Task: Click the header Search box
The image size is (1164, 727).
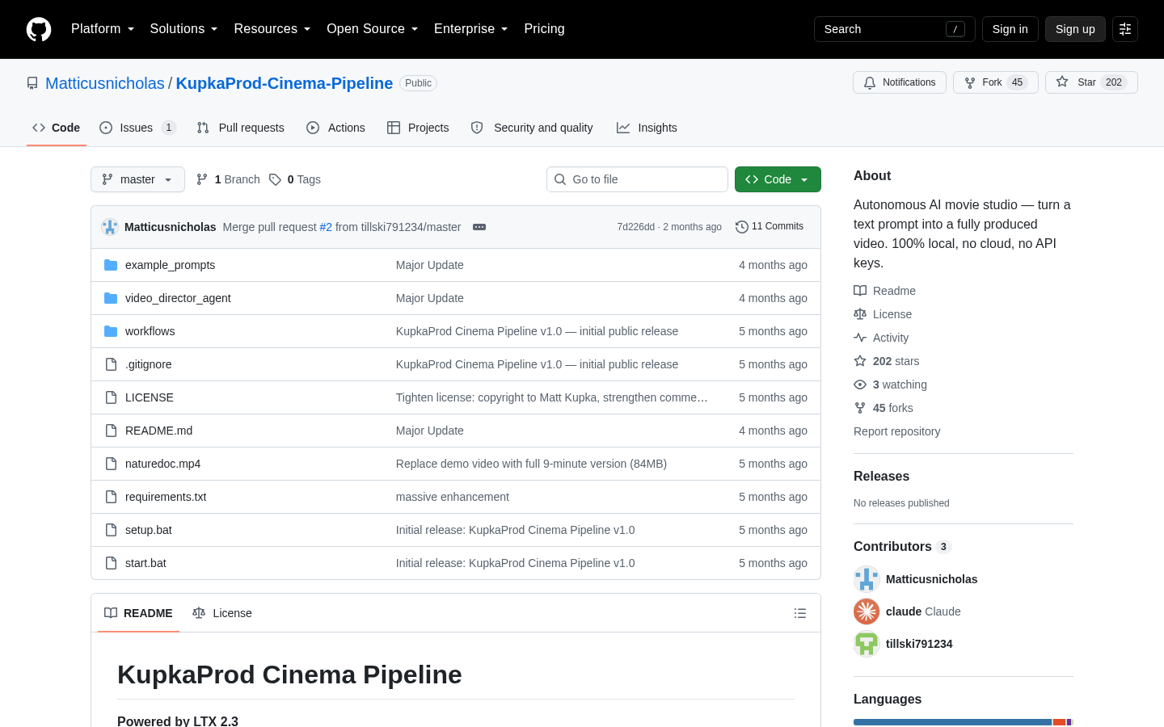Action: coord(895,29)
